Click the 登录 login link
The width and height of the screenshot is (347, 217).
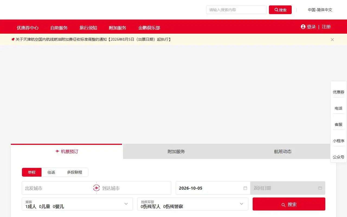tap(311, 27)
